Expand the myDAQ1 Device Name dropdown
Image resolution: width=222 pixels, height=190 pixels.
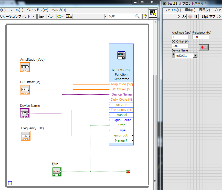coord(195,56)
